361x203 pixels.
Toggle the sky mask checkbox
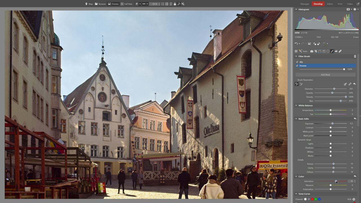click(297, 62)
